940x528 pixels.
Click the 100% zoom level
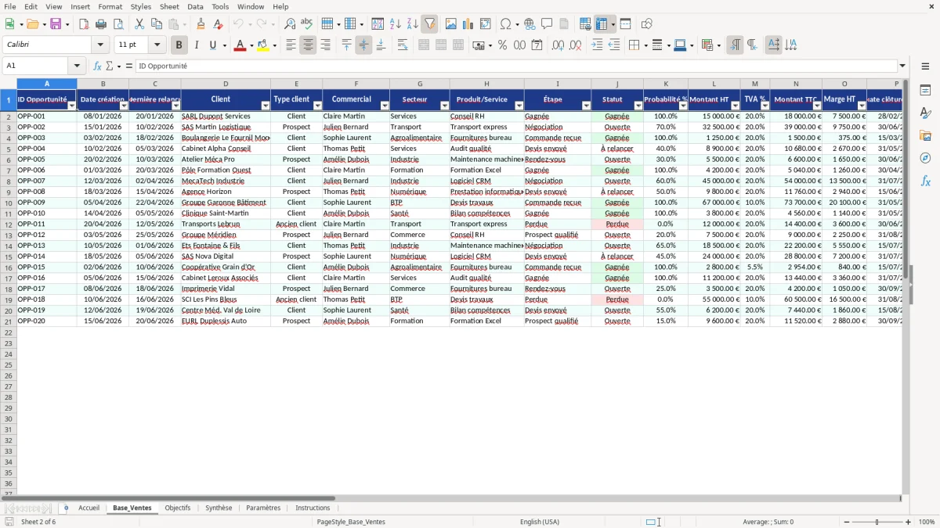pyautogui.click(x=927, y=522)
